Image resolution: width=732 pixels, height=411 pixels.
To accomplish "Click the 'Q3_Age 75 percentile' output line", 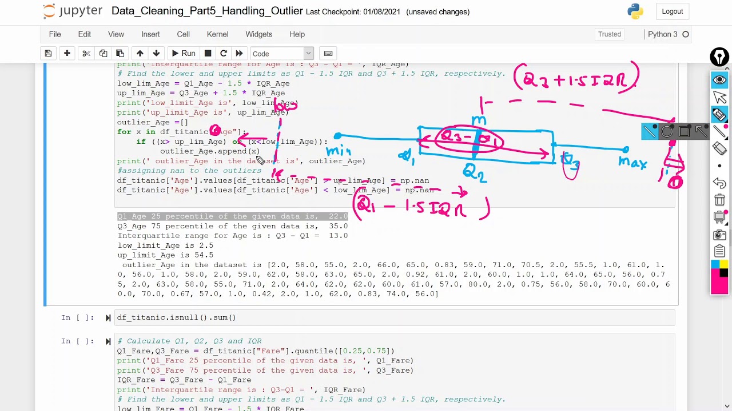I will click(x=233, y=226).
